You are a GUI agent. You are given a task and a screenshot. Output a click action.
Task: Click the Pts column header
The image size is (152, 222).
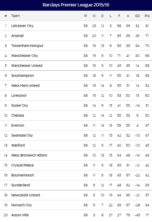click(x=147, y=16)
